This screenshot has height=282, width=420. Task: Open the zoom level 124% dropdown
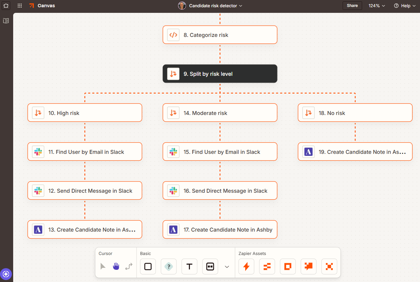pos(377,6)
